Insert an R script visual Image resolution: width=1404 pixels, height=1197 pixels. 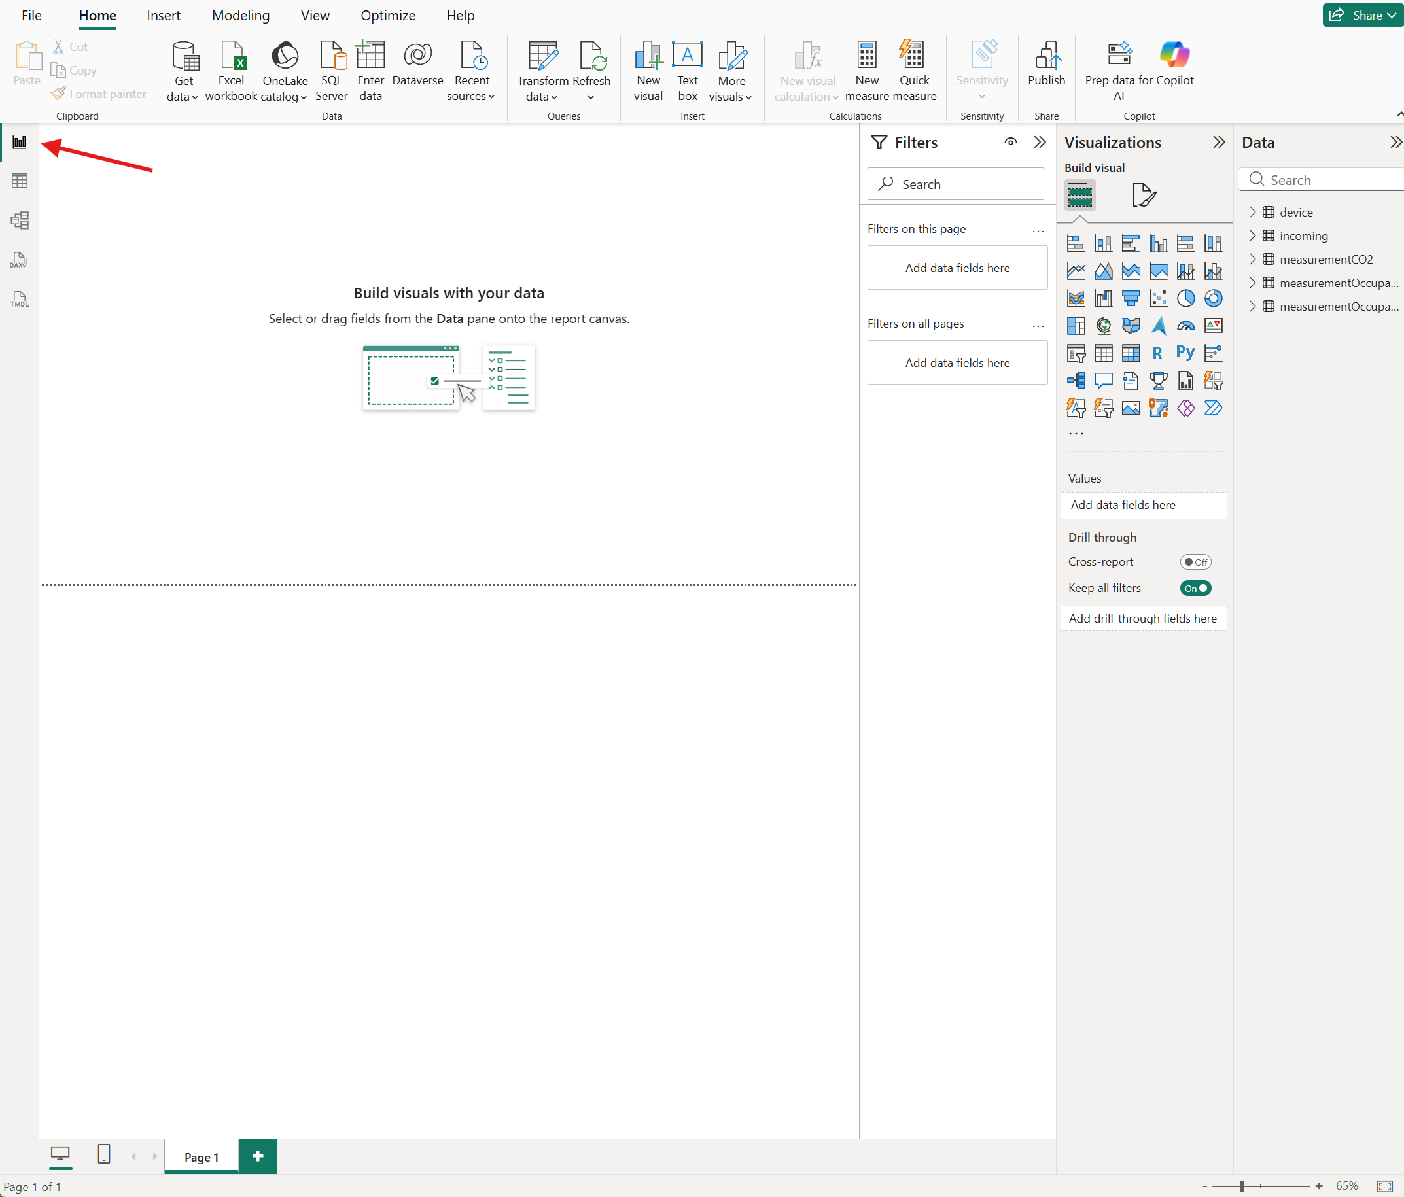click(x=1158, y=353)
